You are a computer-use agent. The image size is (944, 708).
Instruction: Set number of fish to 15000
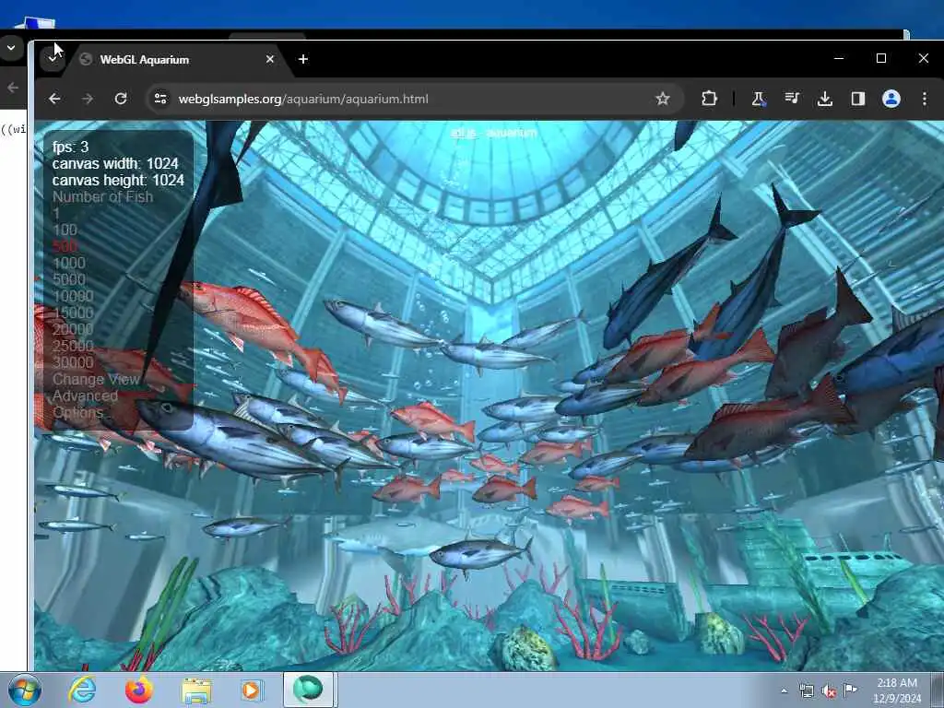(73, 313)
